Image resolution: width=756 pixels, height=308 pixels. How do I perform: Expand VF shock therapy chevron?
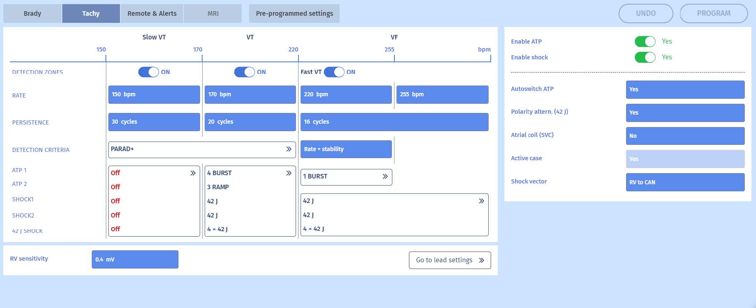[481, 201]
